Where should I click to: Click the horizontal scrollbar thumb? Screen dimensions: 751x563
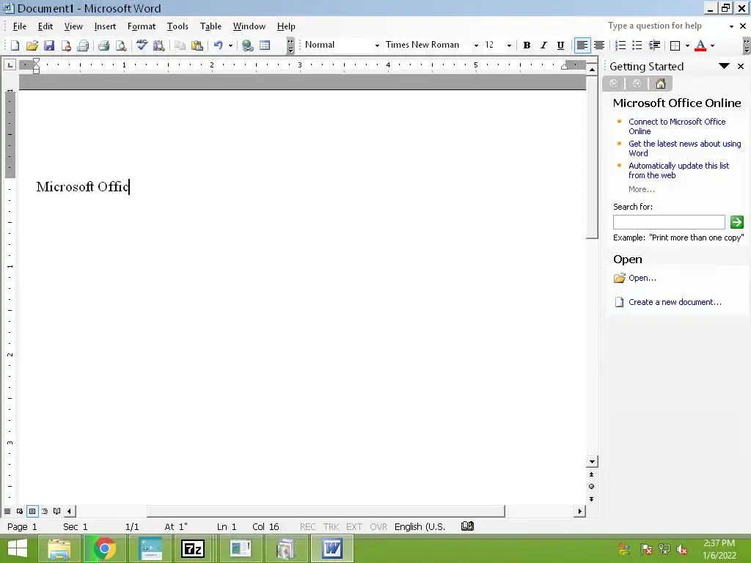tap(326, 511)
